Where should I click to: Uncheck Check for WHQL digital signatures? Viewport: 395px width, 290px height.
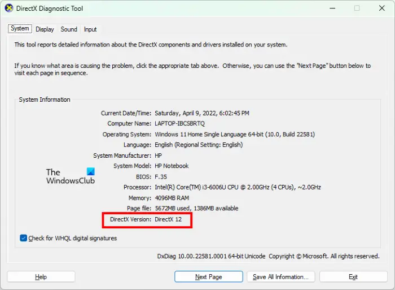(24, 238)
